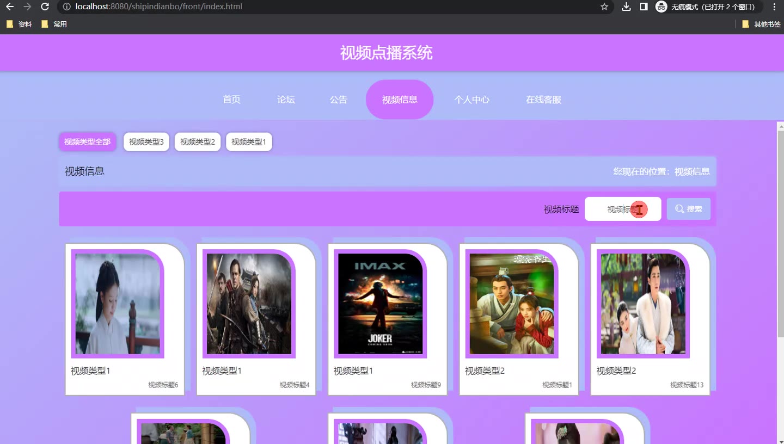The width and height of the screenshot is (784, 444).
Task: Open 个人中心 nav item
Action: pyautogui.click(x=472, y=100)
